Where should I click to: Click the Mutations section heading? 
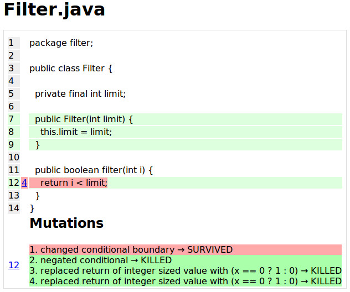66,223
